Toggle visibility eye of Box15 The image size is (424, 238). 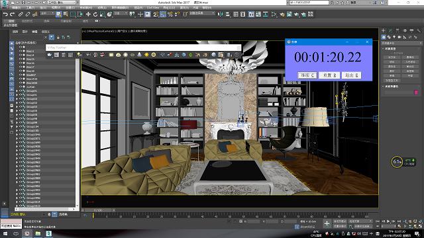click(21, 59)
